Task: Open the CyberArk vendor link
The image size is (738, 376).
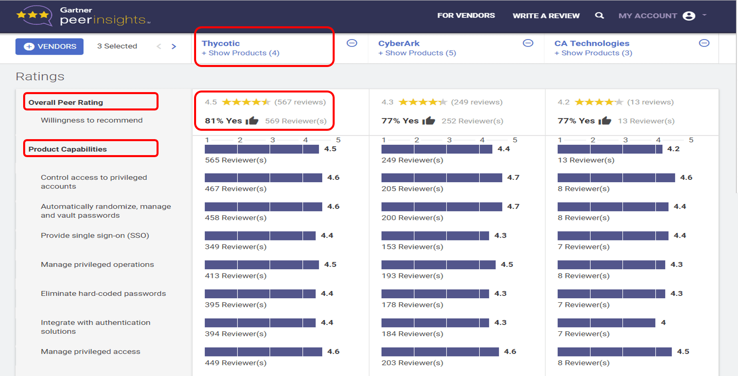Action: [399, 43]
